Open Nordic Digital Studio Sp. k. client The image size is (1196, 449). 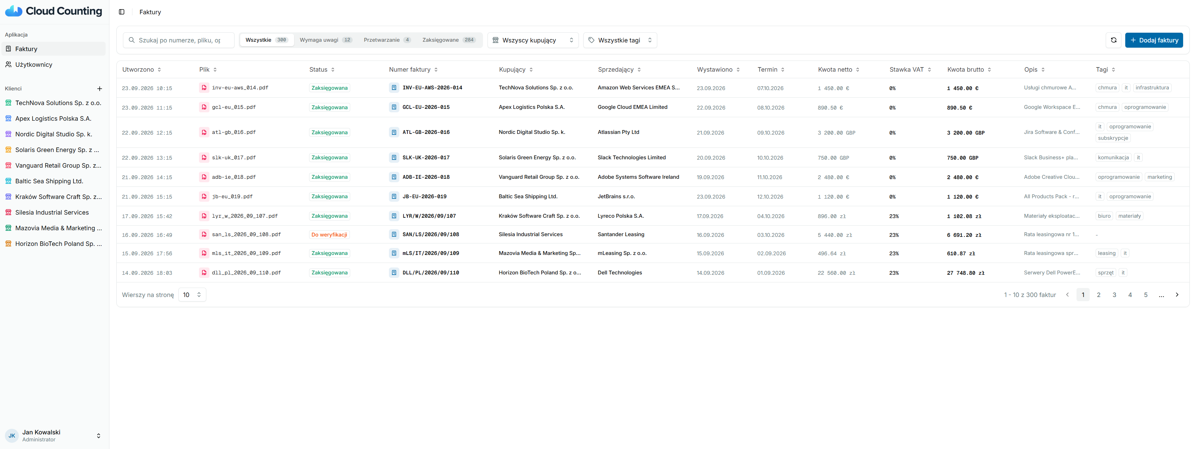tap(54, 134)
